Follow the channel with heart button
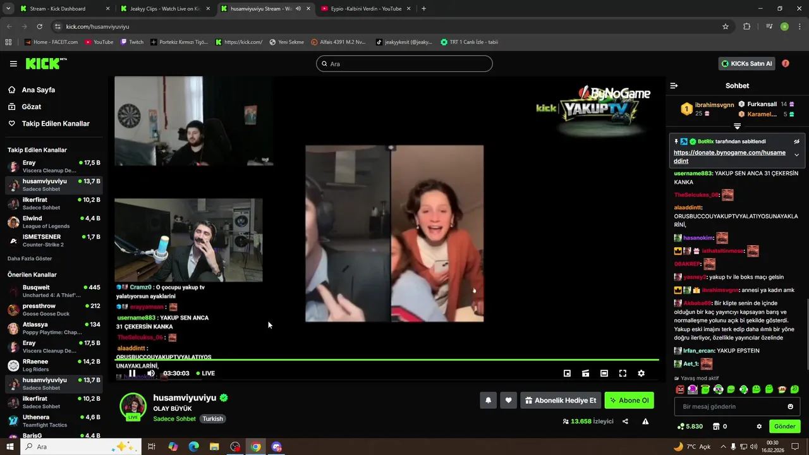 tap(508, 400)
